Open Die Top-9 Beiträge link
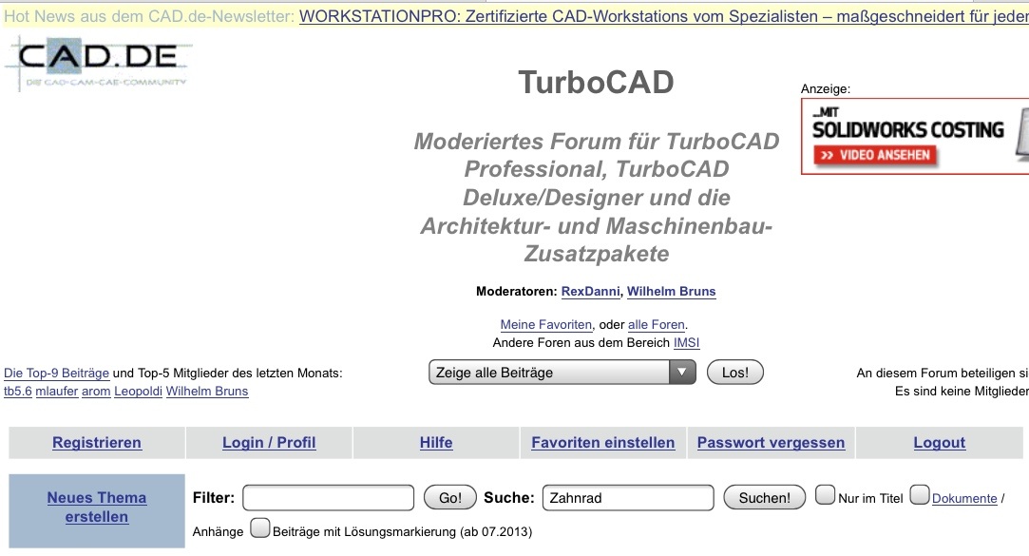The width and height of the screenshot is (1029, 556). pos(56,373)
